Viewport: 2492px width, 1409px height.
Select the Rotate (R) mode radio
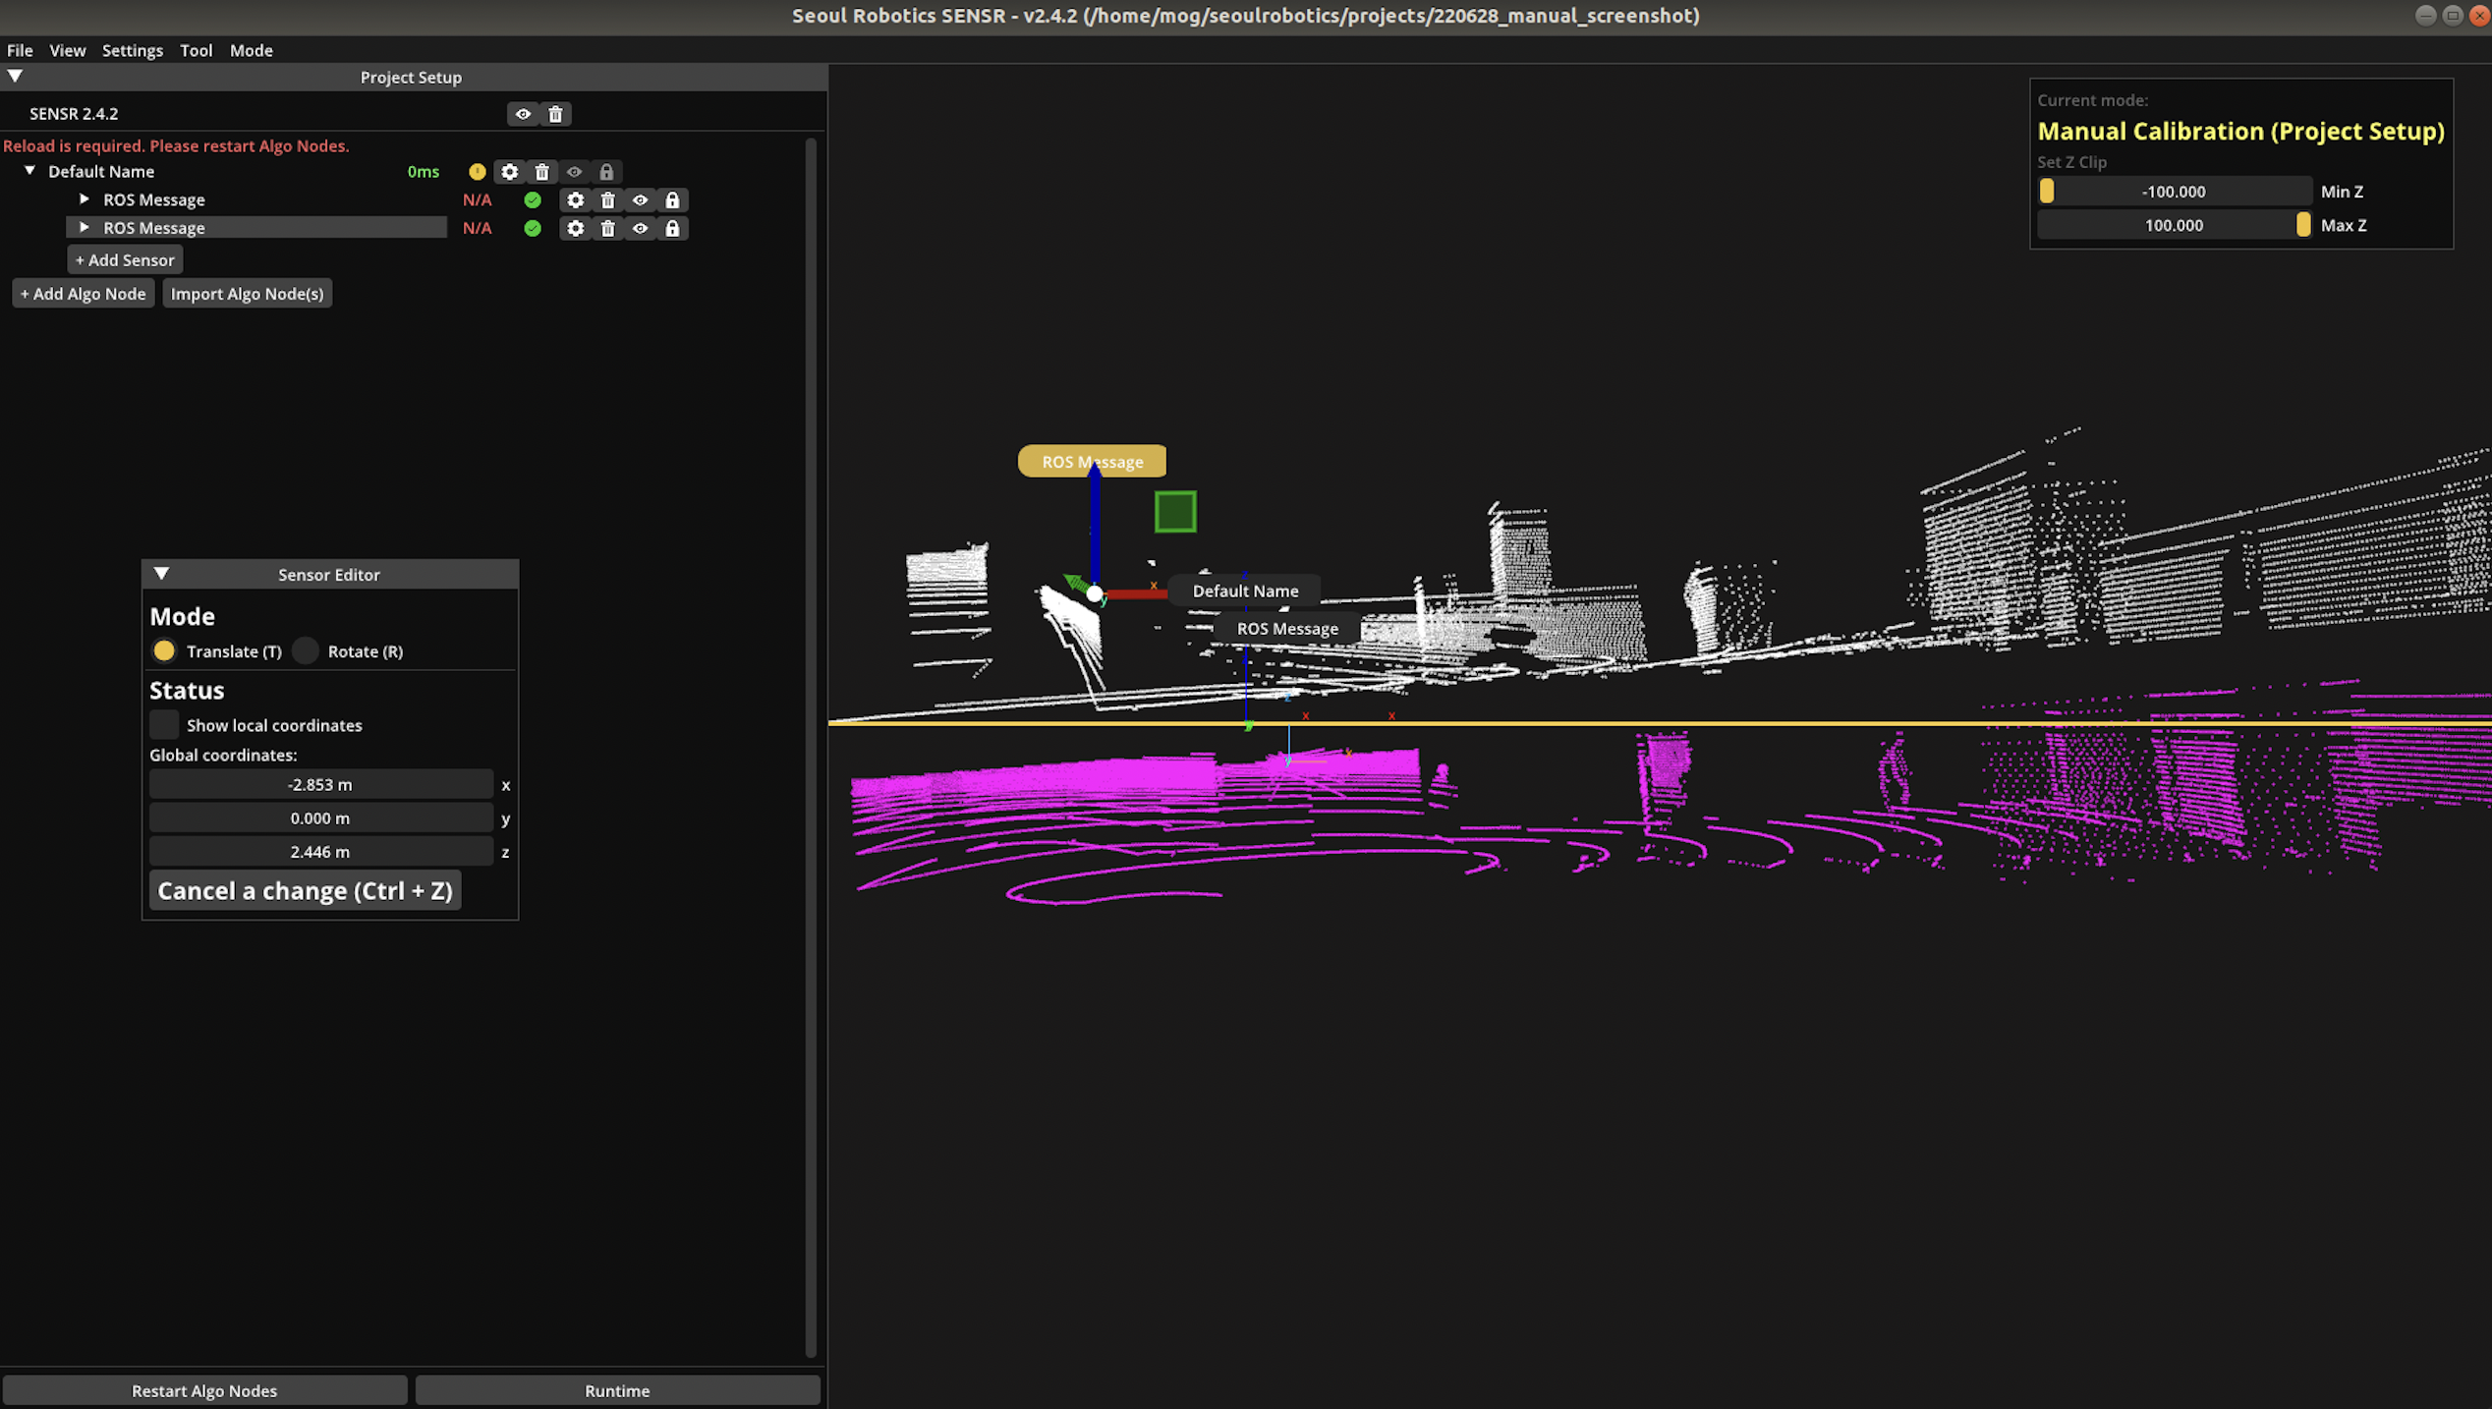tap(306, 650)
